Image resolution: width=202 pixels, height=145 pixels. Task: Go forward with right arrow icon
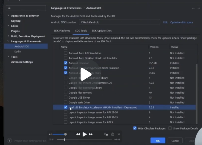[x=199, y=8]
